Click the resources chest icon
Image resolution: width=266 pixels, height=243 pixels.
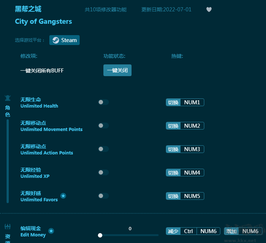coord(8,227)
